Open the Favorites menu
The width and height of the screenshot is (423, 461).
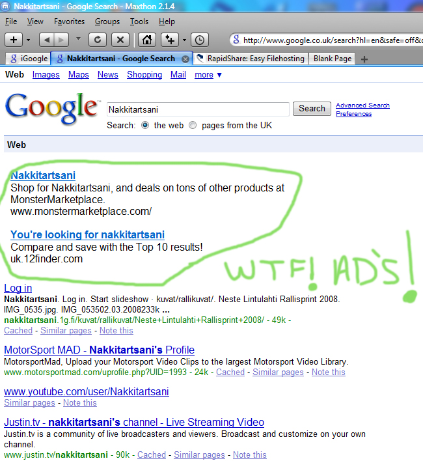click(x=70, y=21)
